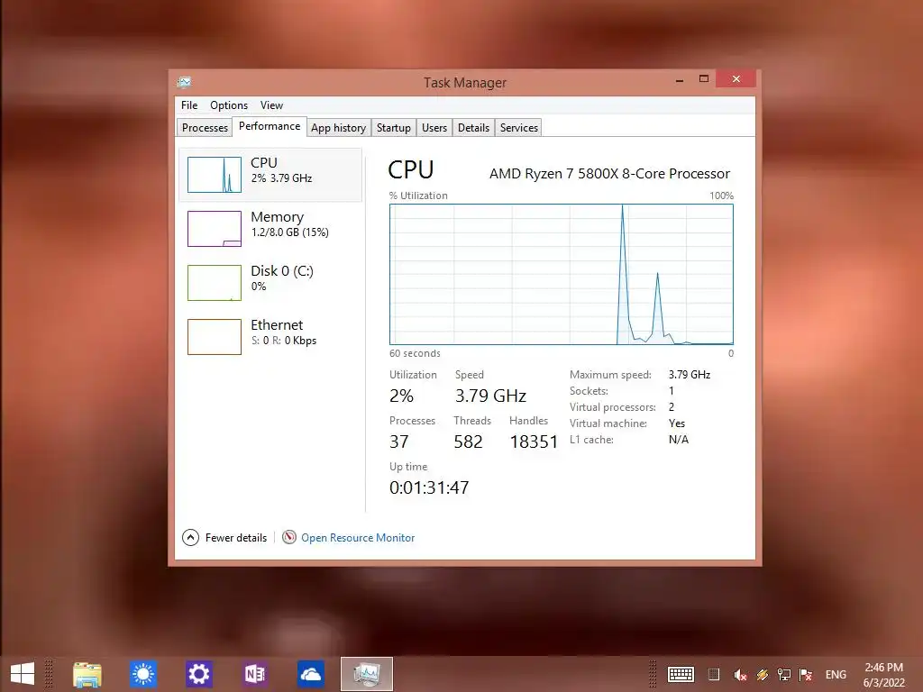Viewport: 923px width, 692px height.
Task: Click the muted speaker volume tray icon
Action: coord(740,675)
